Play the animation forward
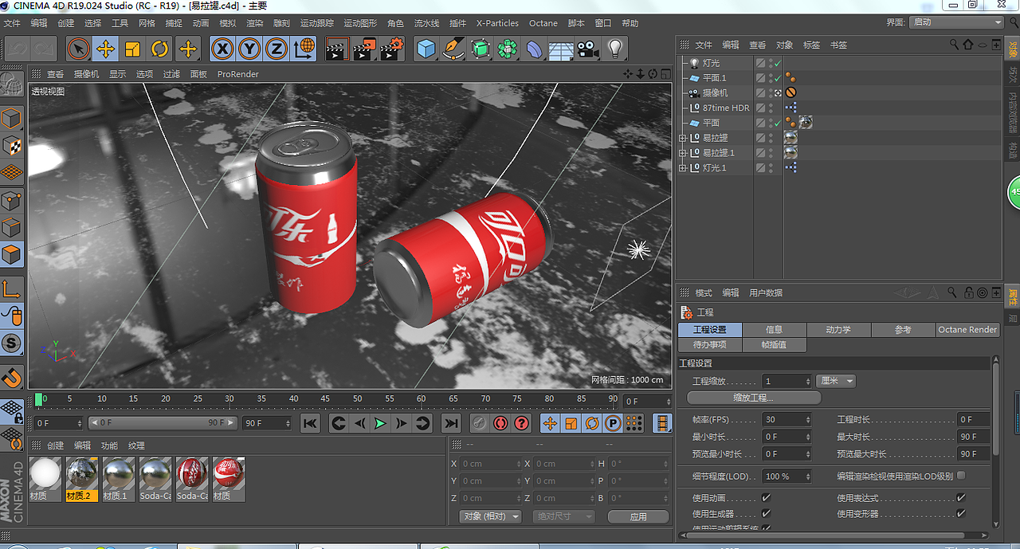 coord(380,423)
